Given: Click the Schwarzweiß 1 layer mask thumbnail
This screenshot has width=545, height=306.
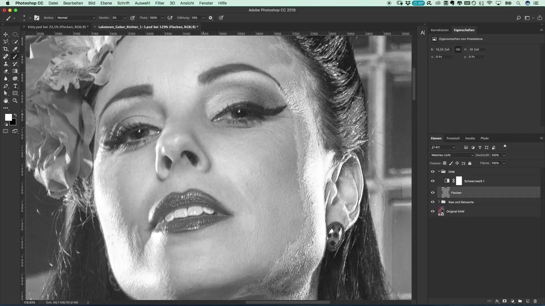Looking at the screenshot, I should pyautogui.click(x=459, y=181).
